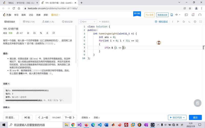The width and height of the screenshot is (205, 128).
Task: Open the 竞赛 nav menu item
Action: [38, 15]
